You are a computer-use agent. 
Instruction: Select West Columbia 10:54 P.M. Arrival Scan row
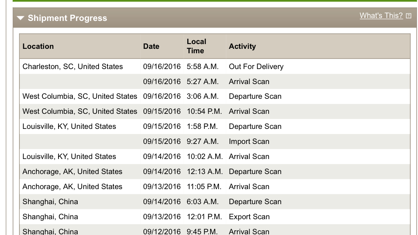tap(215, 111)
